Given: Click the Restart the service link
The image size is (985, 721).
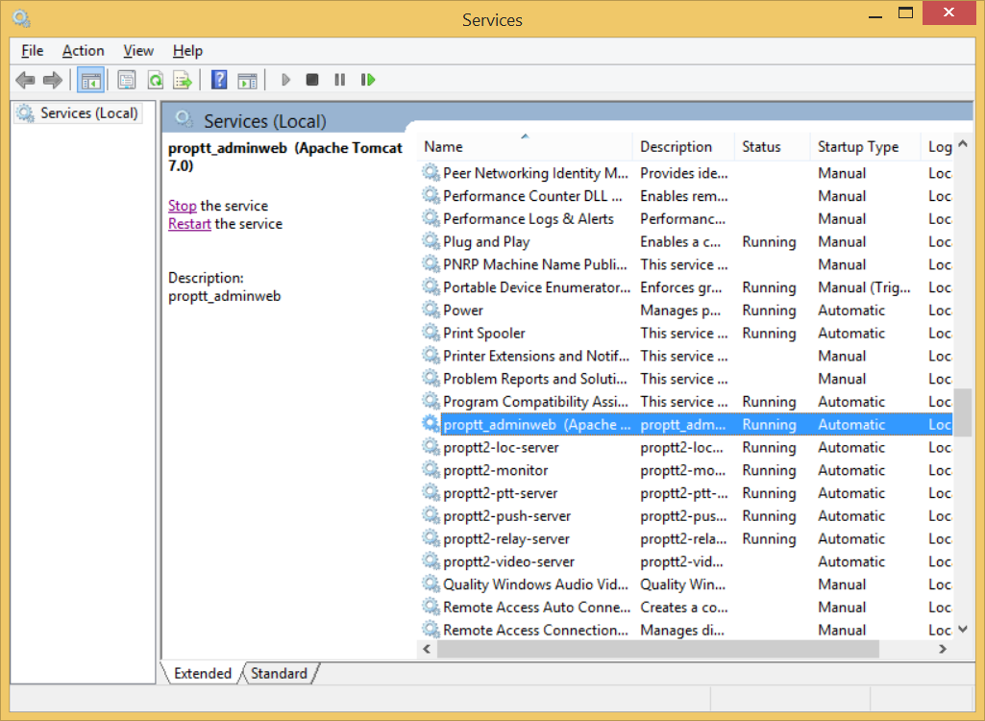Looking at the screenshot, I should tap(189, 224).
